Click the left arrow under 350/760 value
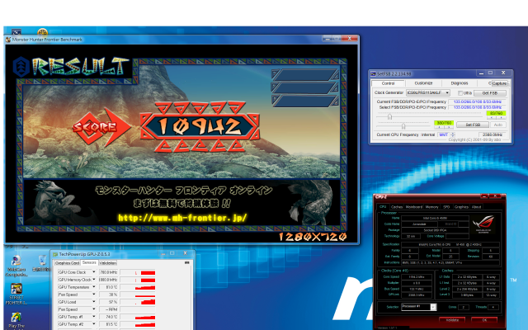 coord(439,127)
